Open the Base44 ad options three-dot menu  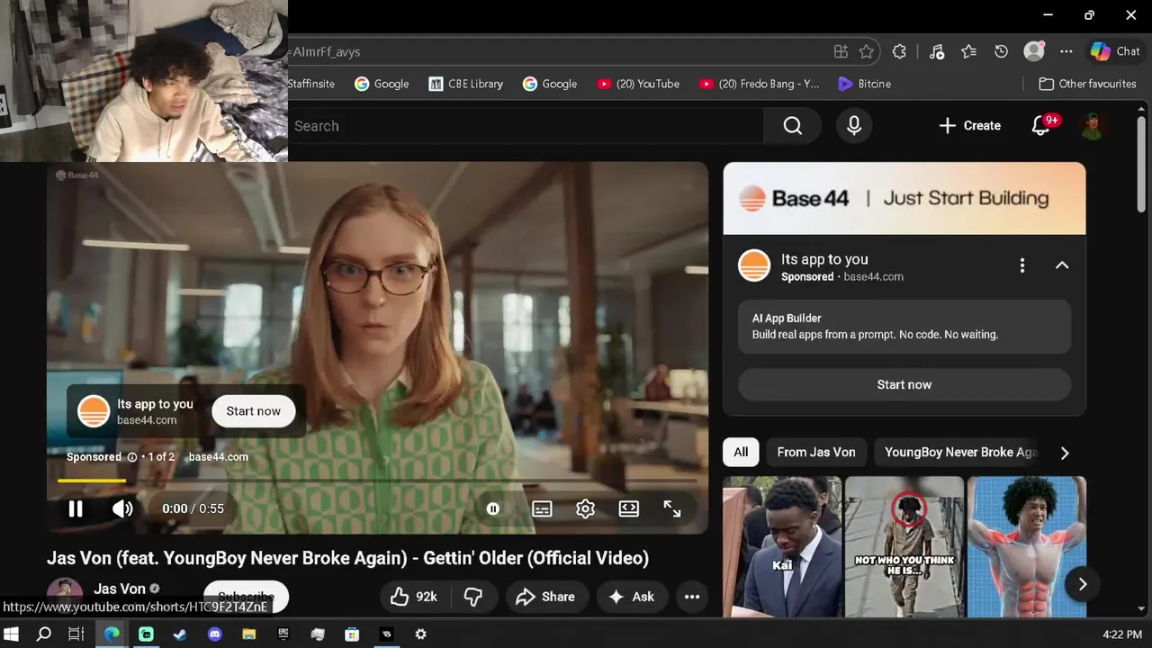click(1021, 265)
